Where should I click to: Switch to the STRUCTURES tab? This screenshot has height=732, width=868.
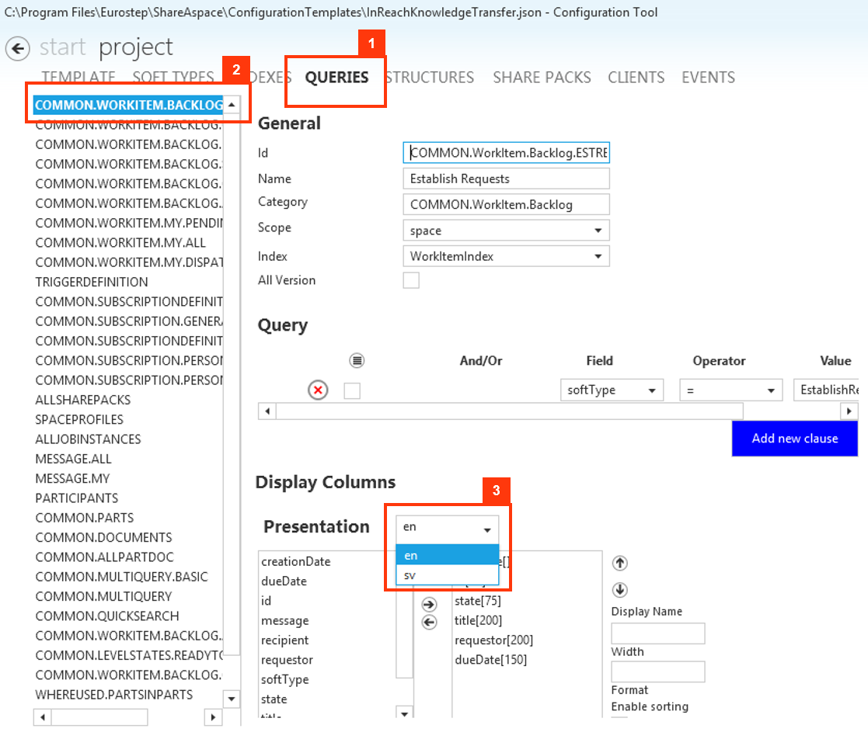(x=430, y=77)
